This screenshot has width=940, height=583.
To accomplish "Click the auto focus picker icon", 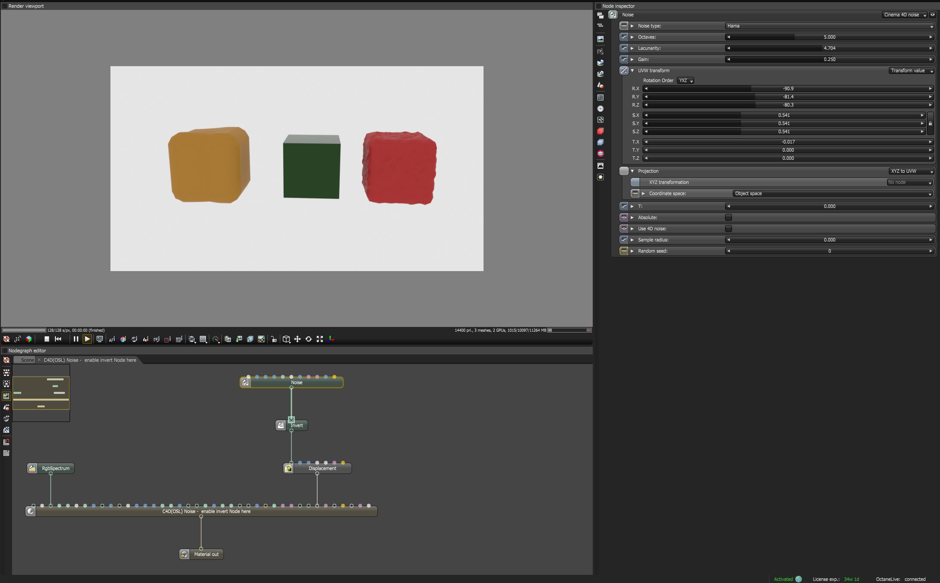I will pos(112,339).
